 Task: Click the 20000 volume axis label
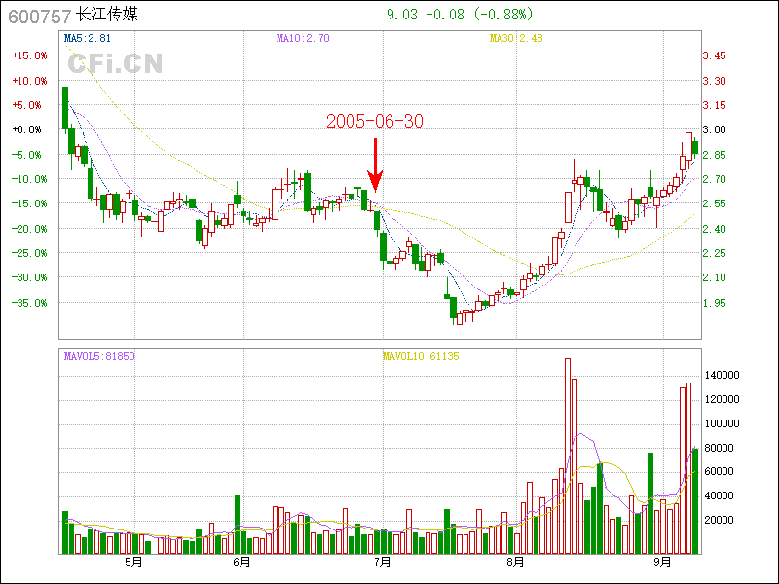point(720,520)
